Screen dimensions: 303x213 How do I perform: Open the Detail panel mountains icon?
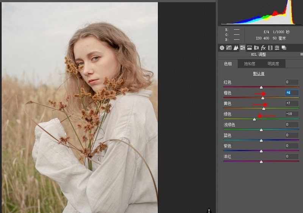236,48
